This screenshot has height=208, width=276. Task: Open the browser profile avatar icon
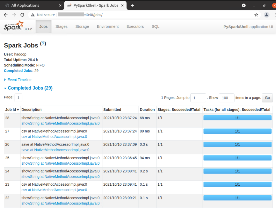coord(266,15)
